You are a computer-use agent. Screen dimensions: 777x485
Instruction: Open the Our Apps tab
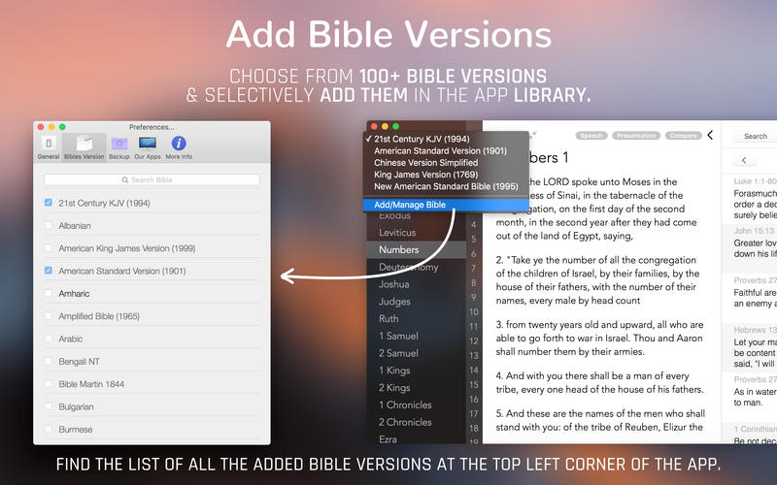tap(148, 147)
